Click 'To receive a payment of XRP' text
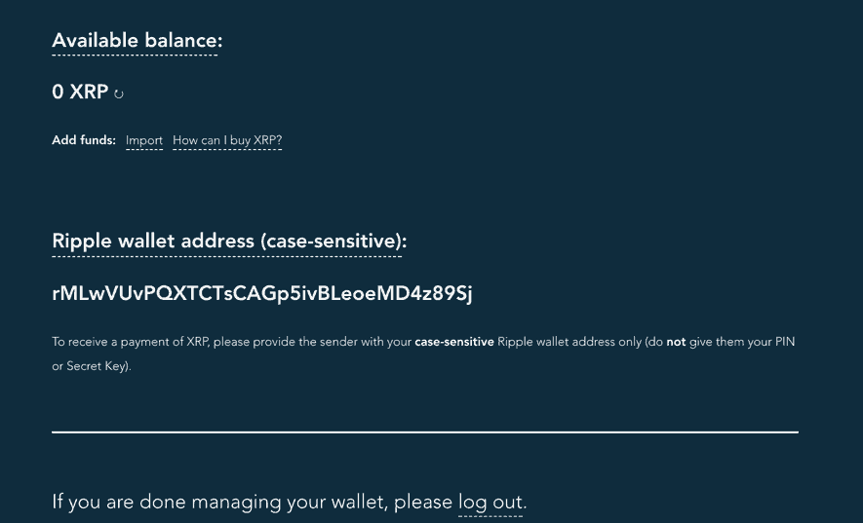Image resolution: width=863 pixels, height=523 pixels. (130, 342)
